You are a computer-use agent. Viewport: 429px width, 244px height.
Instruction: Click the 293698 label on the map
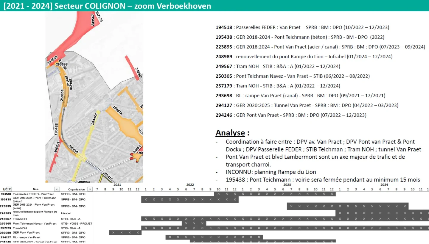(62, 64)
